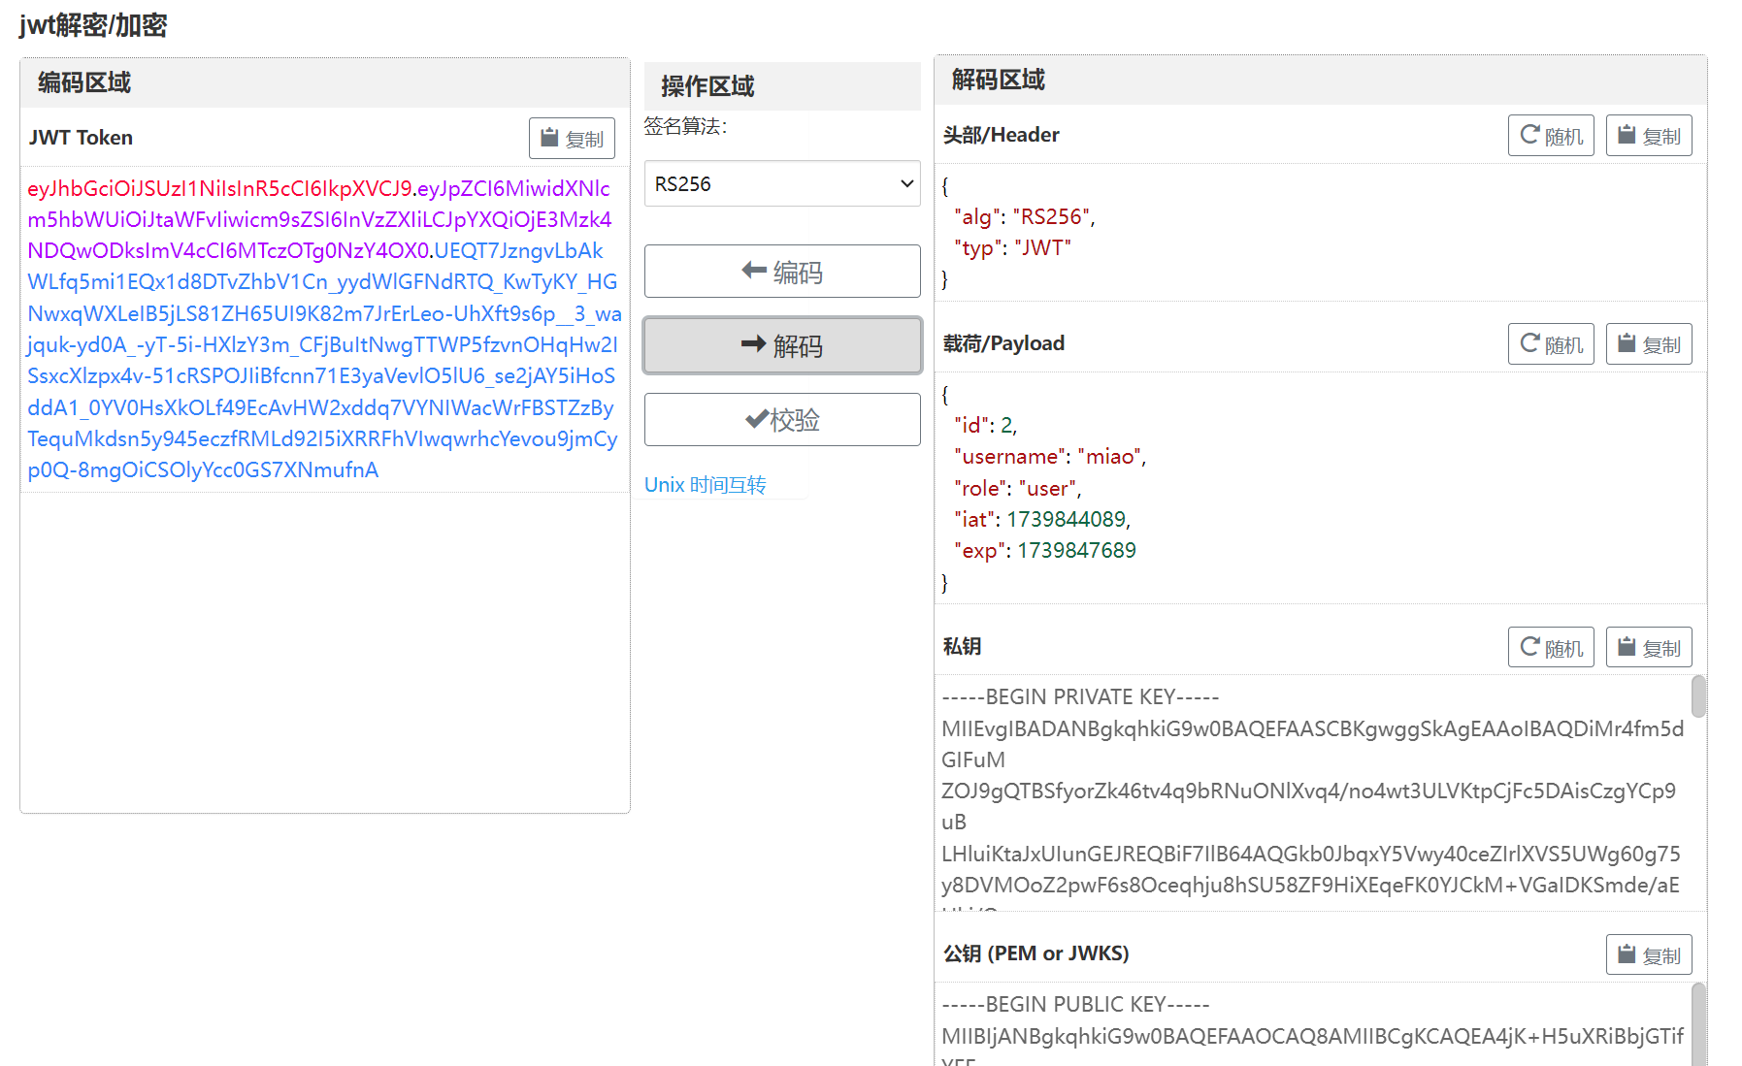The height and width of the screenshot is (1066, 1742).
Task: Click into the private key text box
Action: [1310, 791]
